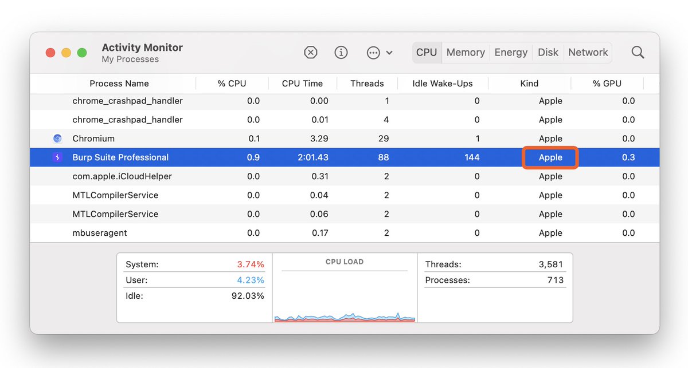This screenshot has width=688, height=368.
Task: Open the ellipsis More actions menu icon
Action: coord(373,53)
